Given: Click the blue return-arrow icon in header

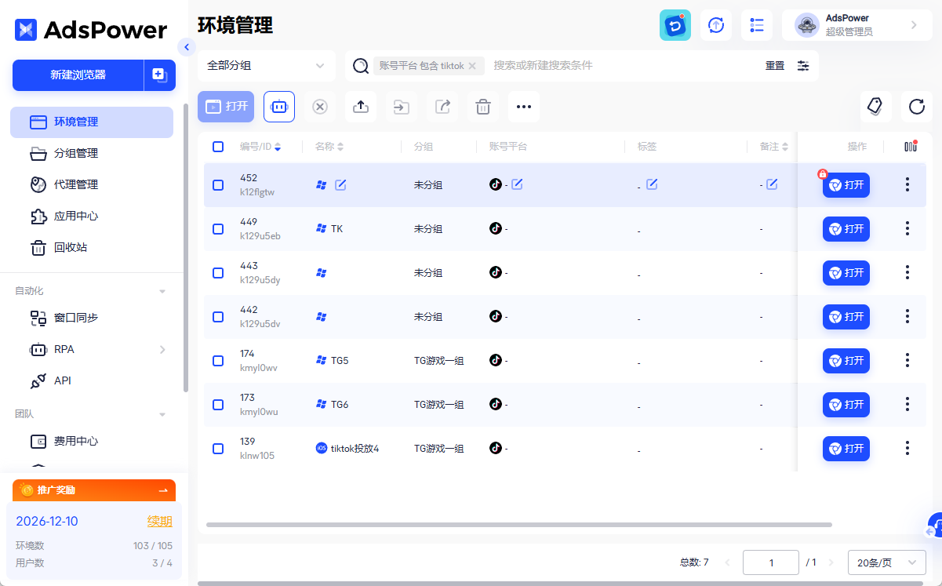Looking at the screenshot, I should pos(675,25).
